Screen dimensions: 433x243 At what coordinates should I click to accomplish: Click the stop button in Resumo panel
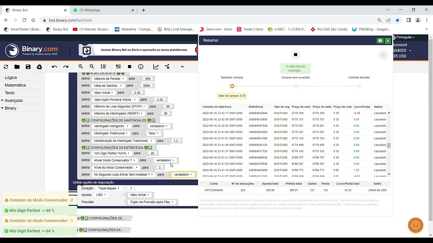click(295, 55)
